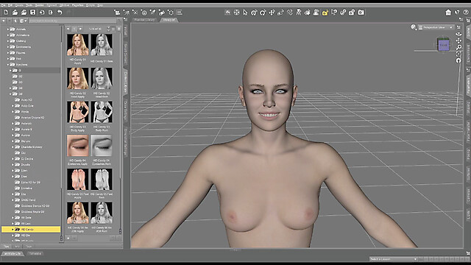Select the grayscale HD Candy 03 Body Rem thumbnail
The height and width of the screenshot is (265, 471).
pyautogui.click(x=102, y=112)
